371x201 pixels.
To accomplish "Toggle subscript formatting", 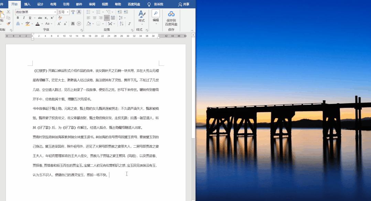I will (x=46, y=17).
